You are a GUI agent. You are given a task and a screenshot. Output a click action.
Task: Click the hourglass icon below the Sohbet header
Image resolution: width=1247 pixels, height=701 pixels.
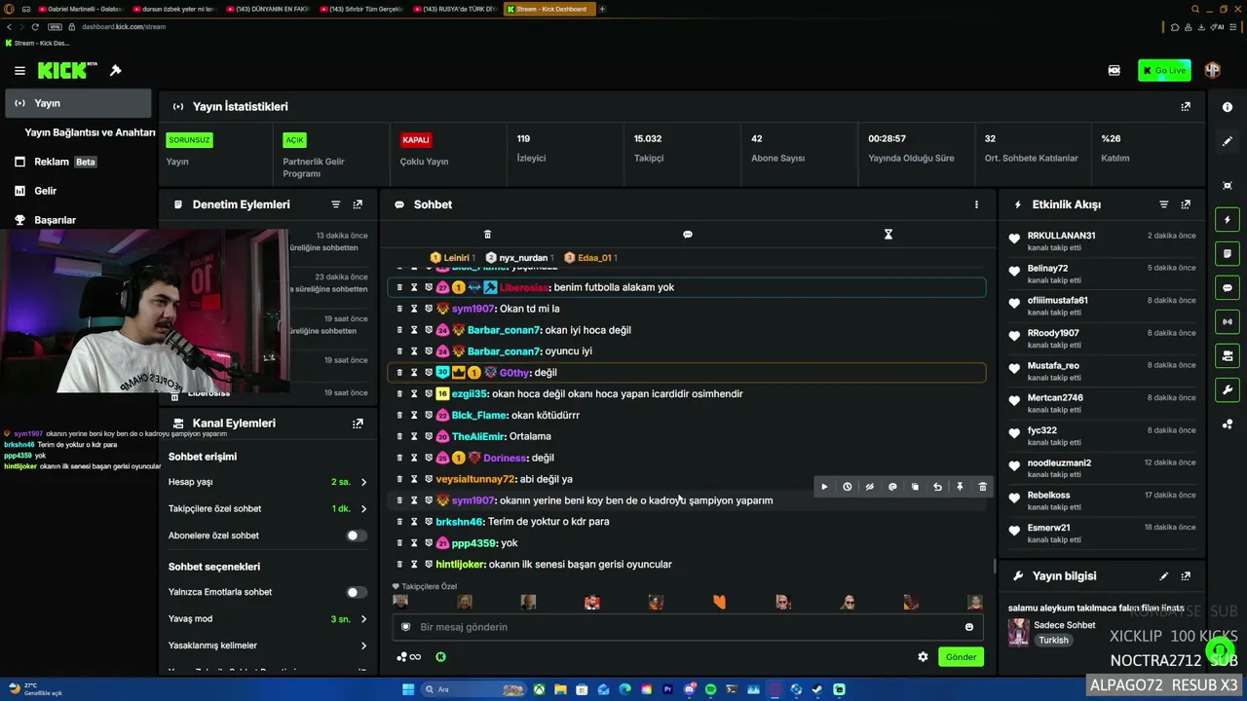(888, 235)
